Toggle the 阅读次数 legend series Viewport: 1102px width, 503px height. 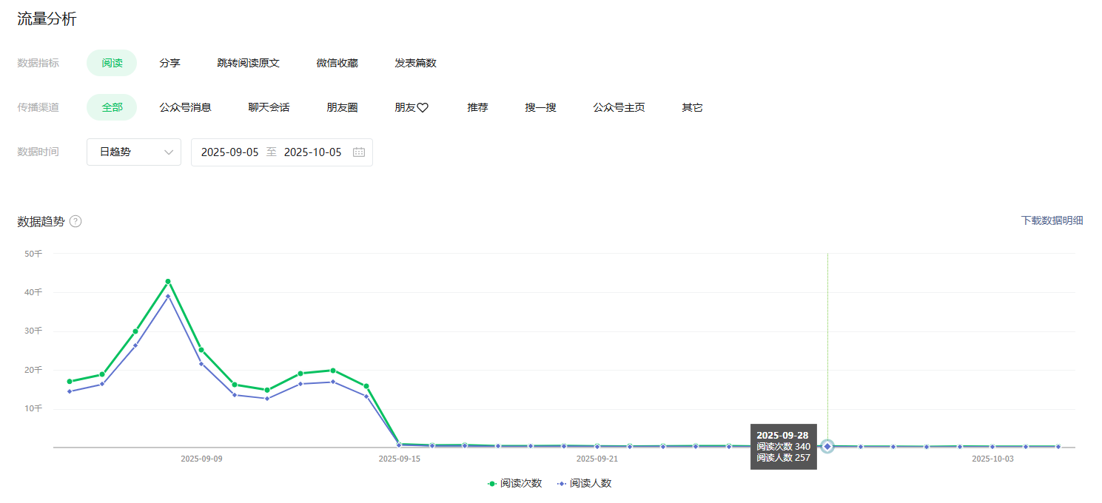pyautogui.click(x=514, y=483)
